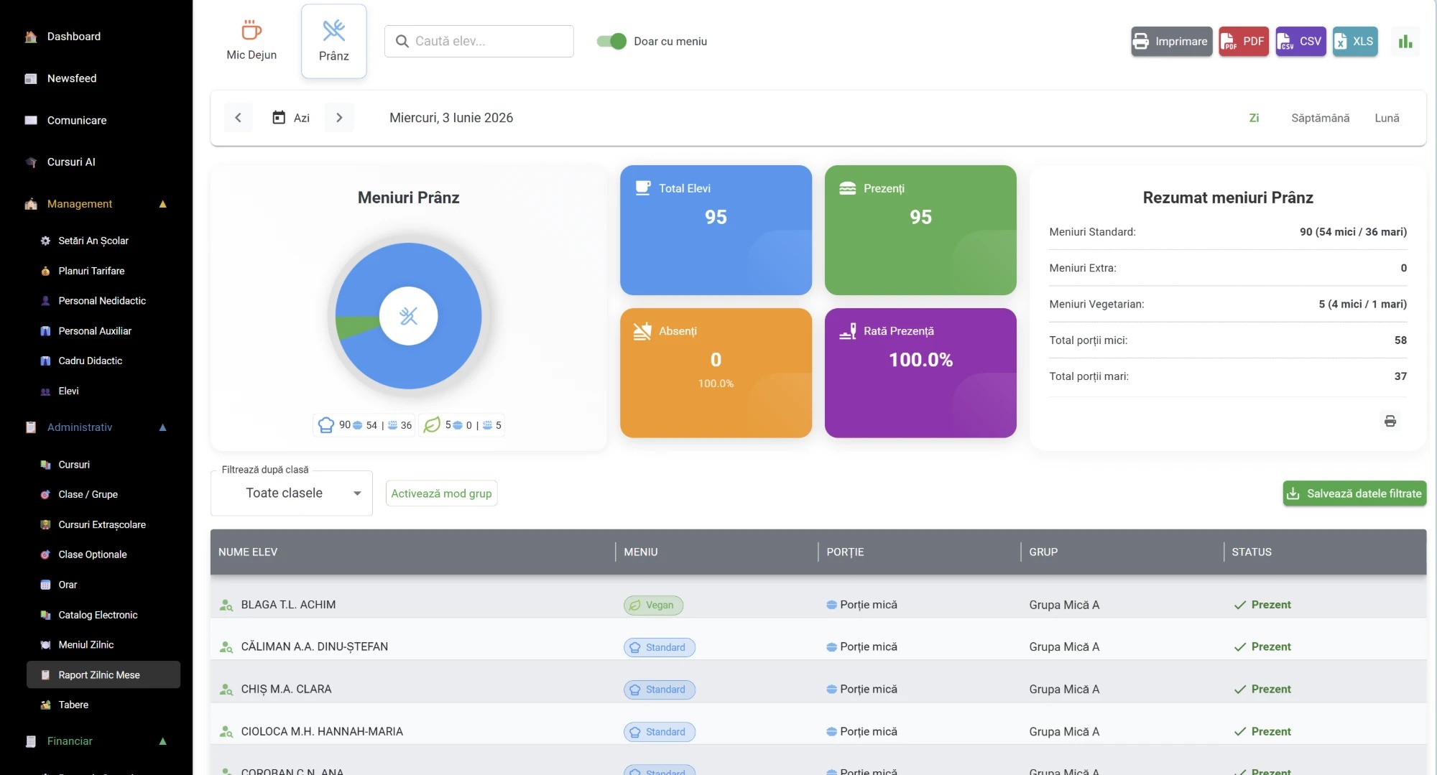Focus the Caută elev search field
This screenshot has width=1437, height=775.
pos(479,42)
